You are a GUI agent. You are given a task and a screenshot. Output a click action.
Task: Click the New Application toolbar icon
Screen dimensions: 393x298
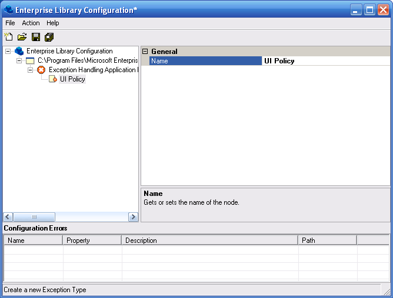tap(9, 37)
